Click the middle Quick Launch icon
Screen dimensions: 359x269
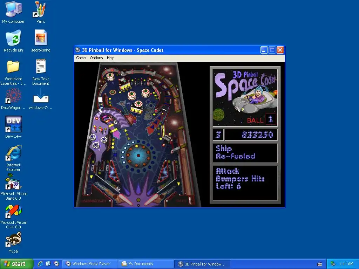coord(48,264)
